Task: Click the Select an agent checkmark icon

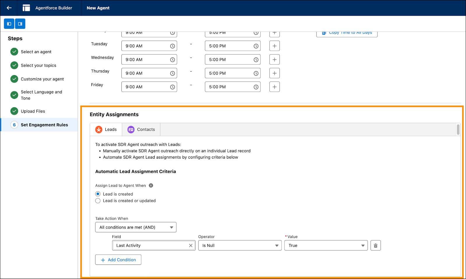Action: (x=14, y=52)
